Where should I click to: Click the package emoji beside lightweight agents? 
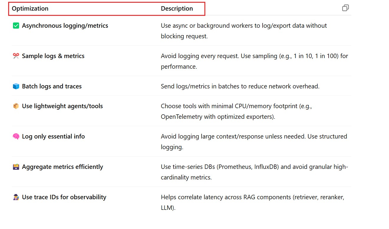click(x=16, y=106)
